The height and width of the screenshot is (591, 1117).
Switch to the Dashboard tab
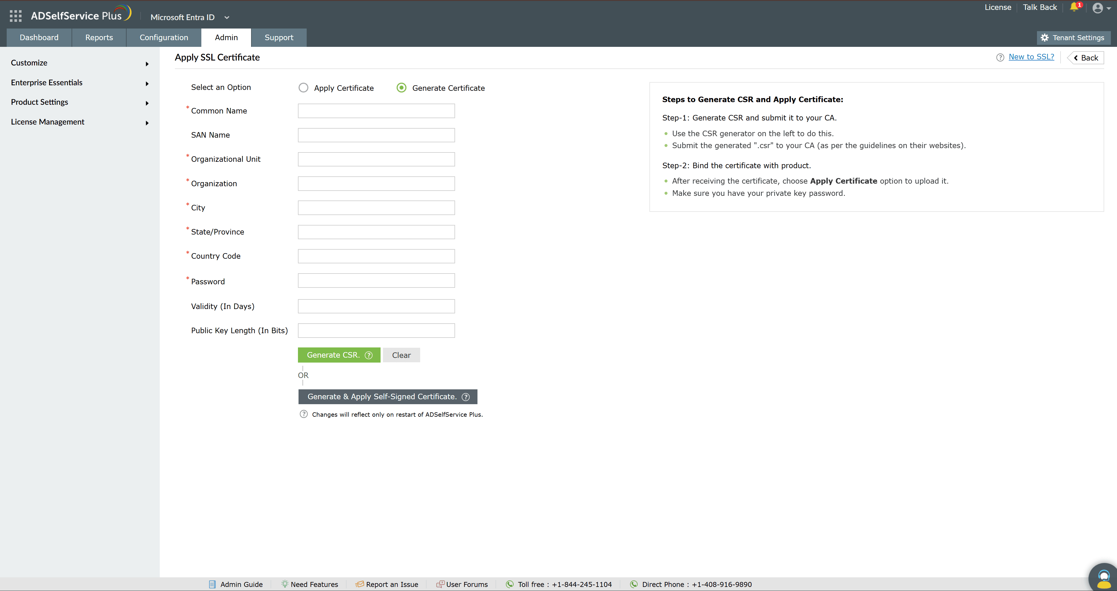tap(39, 38)
